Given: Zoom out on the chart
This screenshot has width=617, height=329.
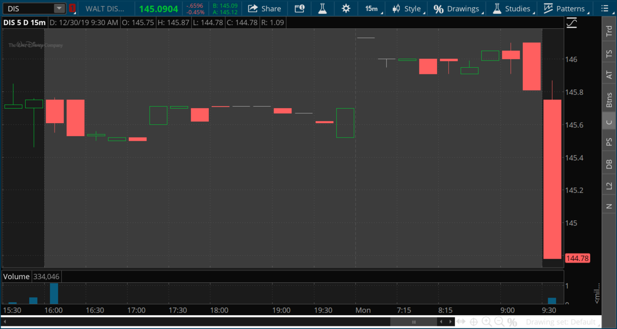Looking at the screenshot, I should (499, 322).
